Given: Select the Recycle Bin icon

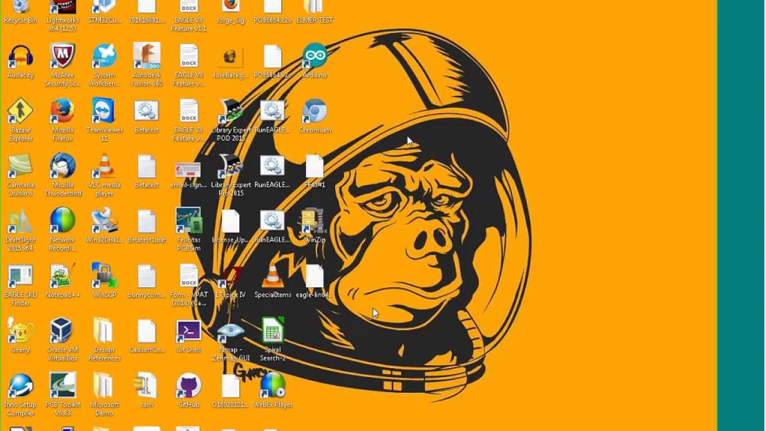Looking at the screenshot, I should [20, 7].
